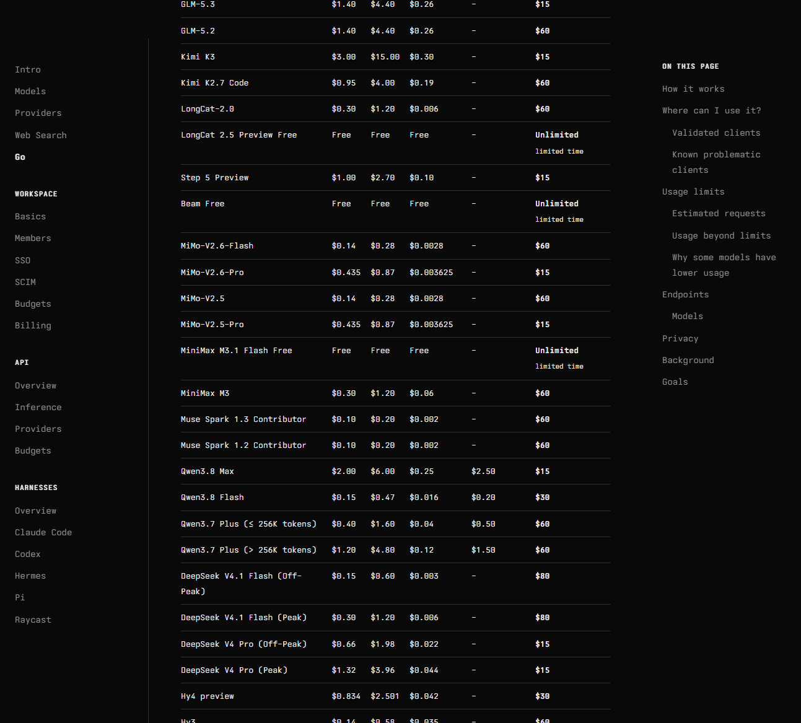The width and height of the screenshot is (801, 723).
Task: Click DeepSeek V4 Pro (Peak) model name
Action: click(234, 670)
